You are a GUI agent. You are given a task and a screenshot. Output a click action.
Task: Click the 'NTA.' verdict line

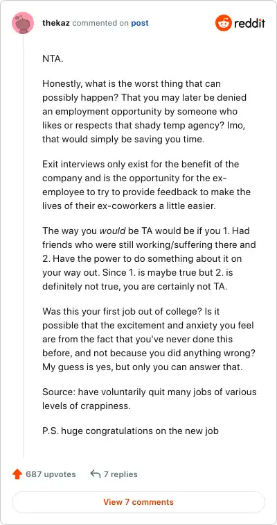53,58
